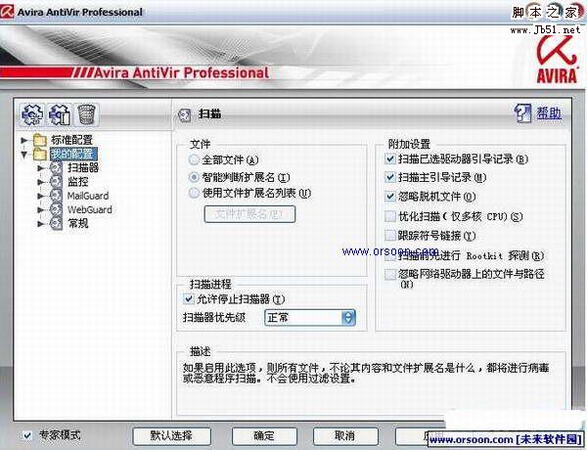Collapse the 我的配置 tree node
The width and height of the screenshot is (587, 450).
point(24,154)
